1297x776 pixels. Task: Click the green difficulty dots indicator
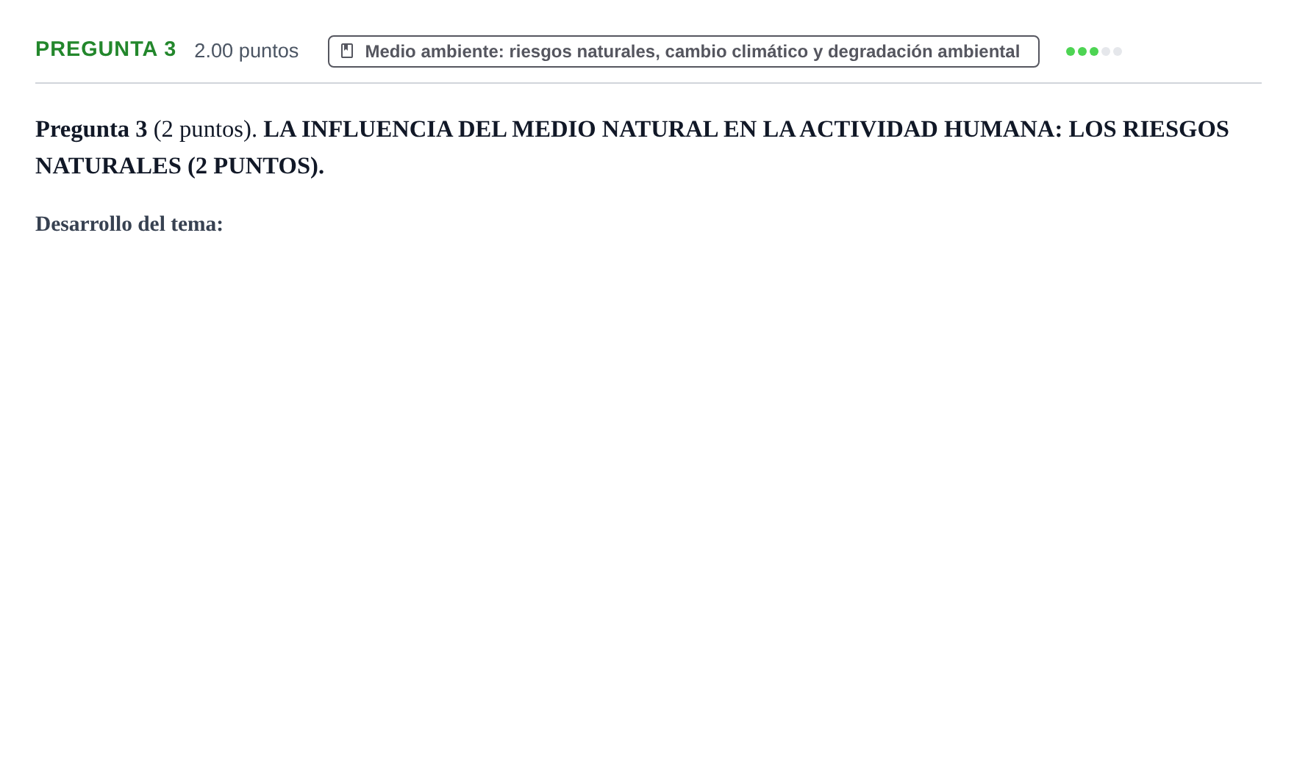1093,51
